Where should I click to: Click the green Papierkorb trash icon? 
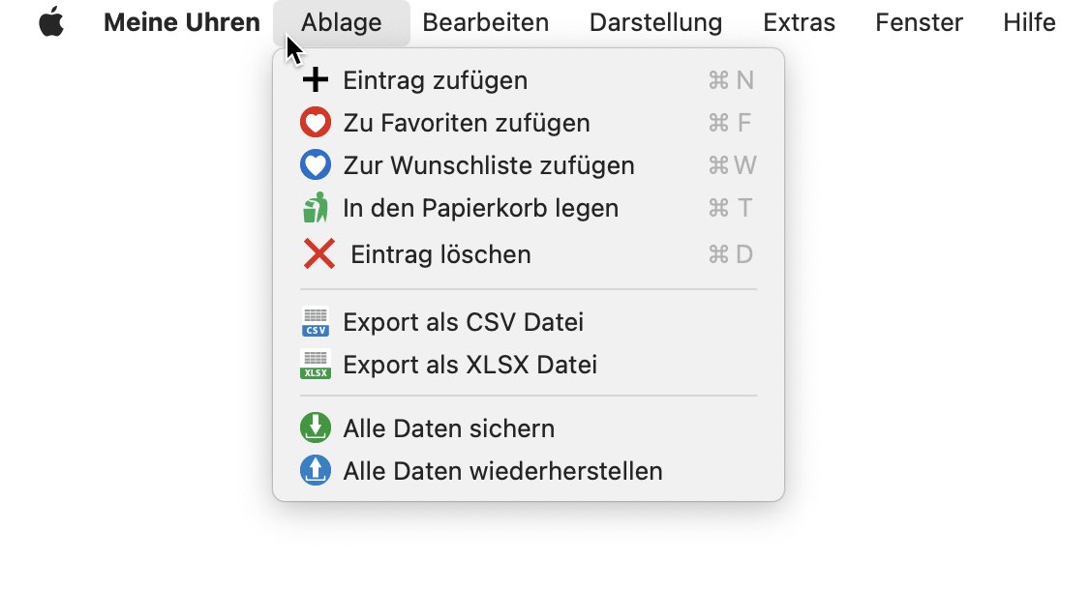pyautogui.click(x=316, y=208)
